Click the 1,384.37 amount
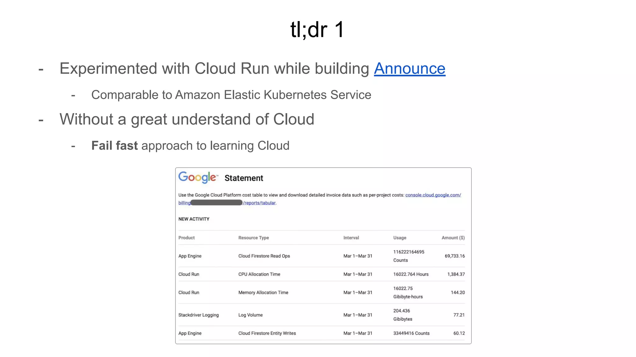This screenshot has width=636, height=357. point(456,274)
